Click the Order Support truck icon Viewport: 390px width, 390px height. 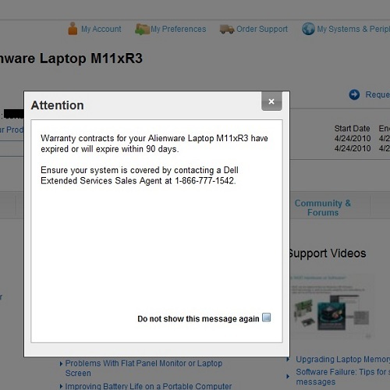click(x=227, y=29)
